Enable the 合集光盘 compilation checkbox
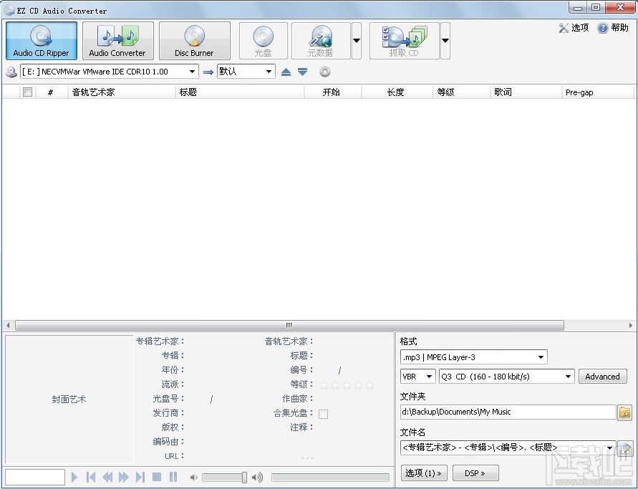This screenshot has width=638, height=489. click(x=323, y=413)
